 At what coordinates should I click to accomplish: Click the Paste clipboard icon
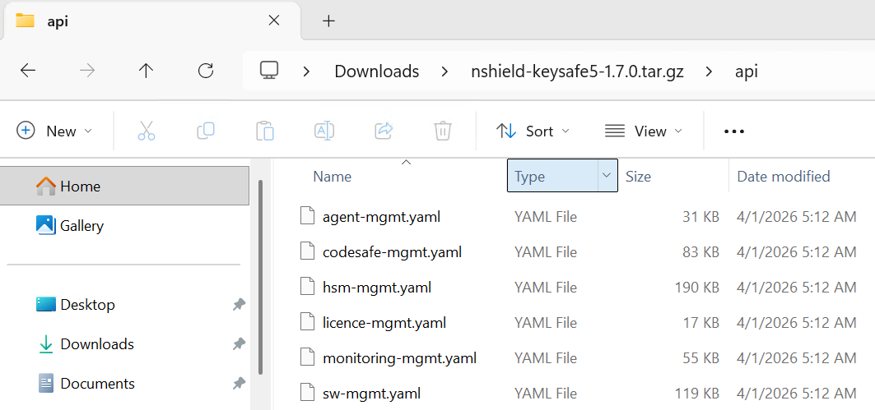point(264,131)
